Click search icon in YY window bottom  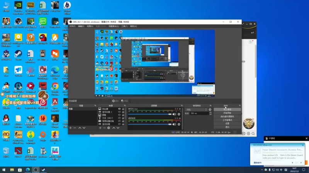pos(253,134)
